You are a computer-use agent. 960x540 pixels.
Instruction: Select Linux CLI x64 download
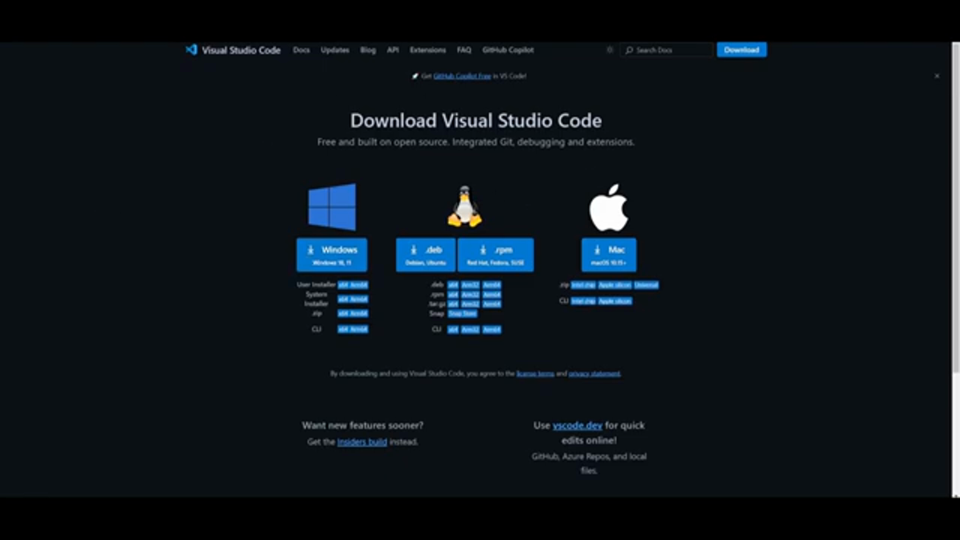(453, 329)
